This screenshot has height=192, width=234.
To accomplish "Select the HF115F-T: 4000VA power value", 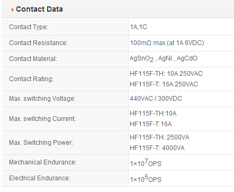I will click(x=157, y=148).
